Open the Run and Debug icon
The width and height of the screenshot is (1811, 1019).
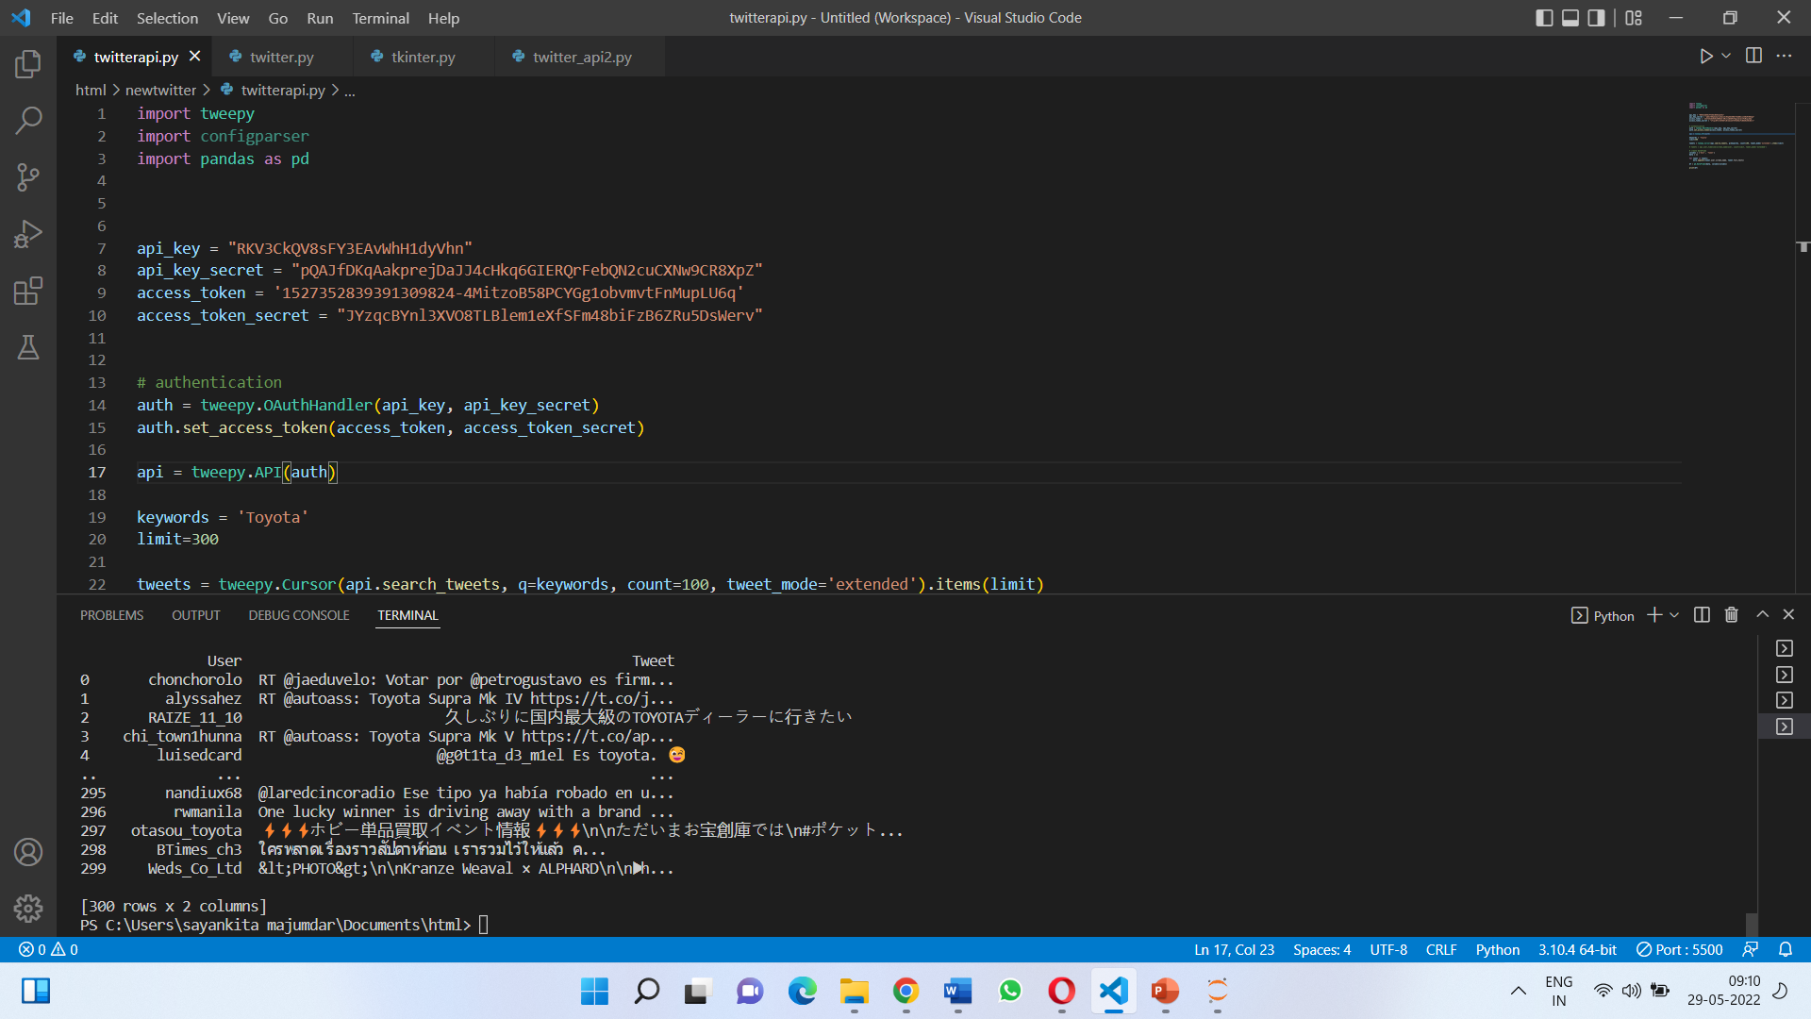pyautogui.click(x=27, y=234)
